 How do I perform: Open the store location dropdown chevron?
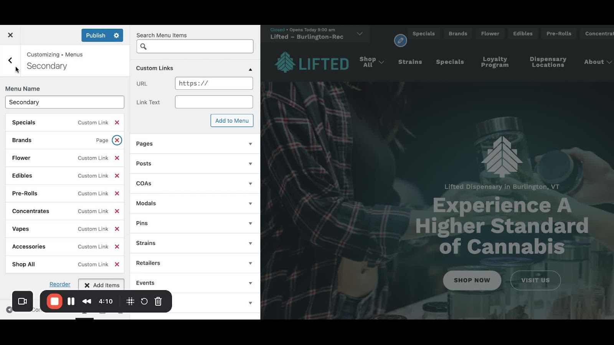point(360,34)
